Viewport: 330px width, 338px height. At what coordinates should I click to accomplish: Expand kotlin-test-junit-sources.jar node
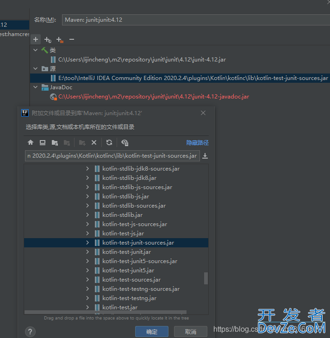pyautogui.click(x=87, y=243)
